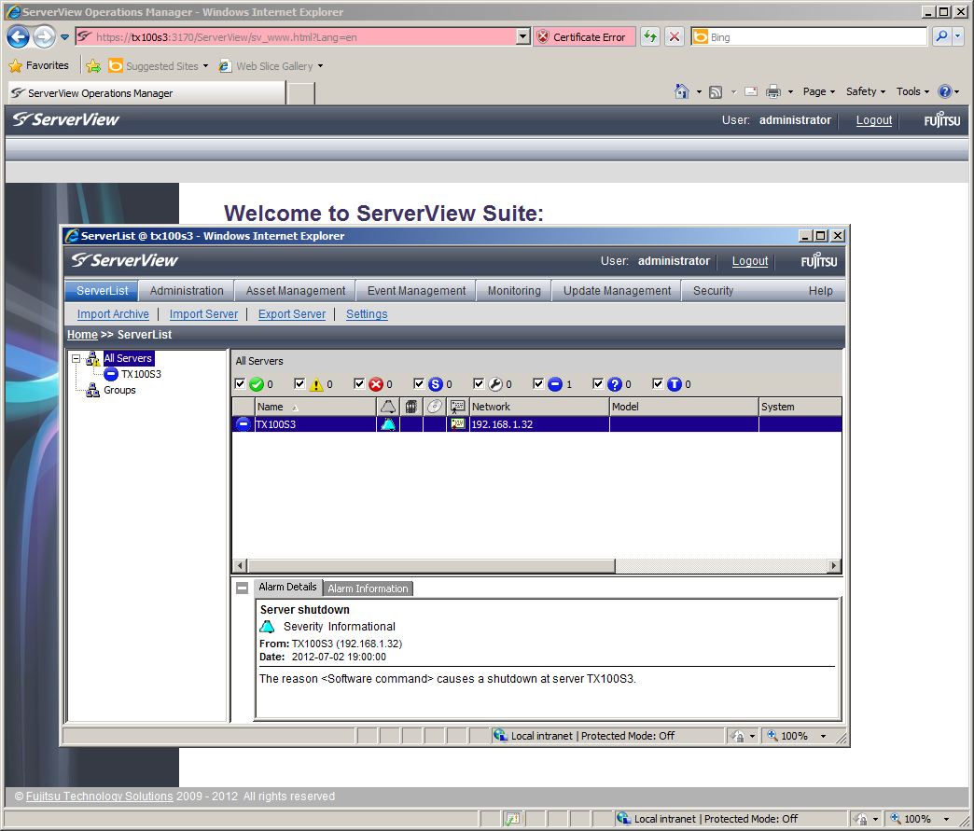Viewport: 974px width, 831px height.
Task: Click the Import Archive link
Action: [x=113, y=314]
